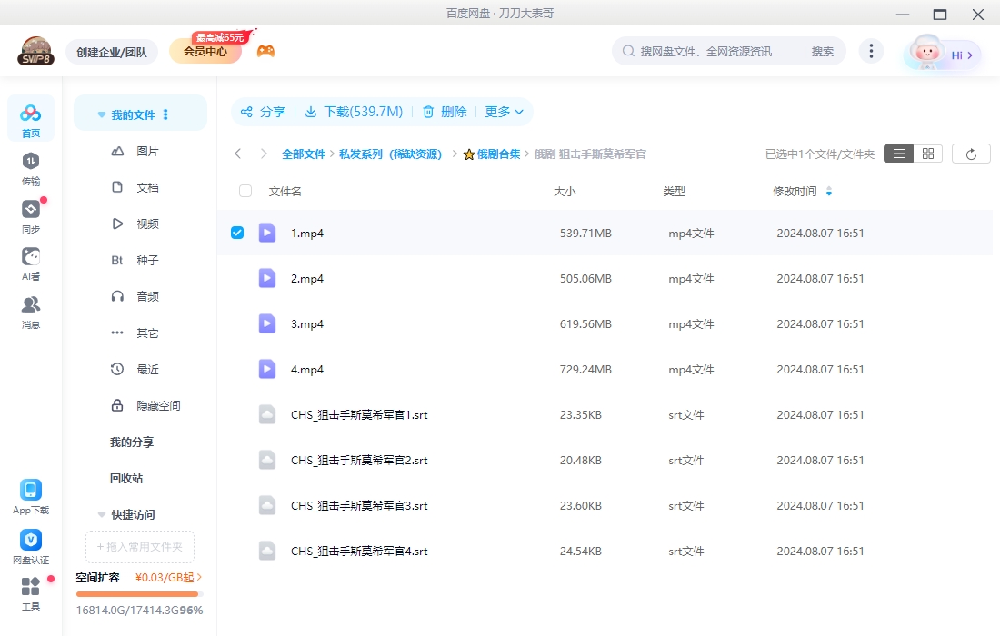Open the 更多 dropdown in toolbar

[505, 112]
